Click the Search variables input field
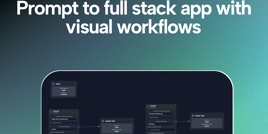The height and width of the screenshot is (134, 268). point(162,130)
